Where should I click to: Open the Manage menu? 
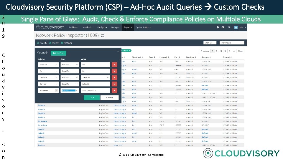pyautogui.click(x=115, y=27)
